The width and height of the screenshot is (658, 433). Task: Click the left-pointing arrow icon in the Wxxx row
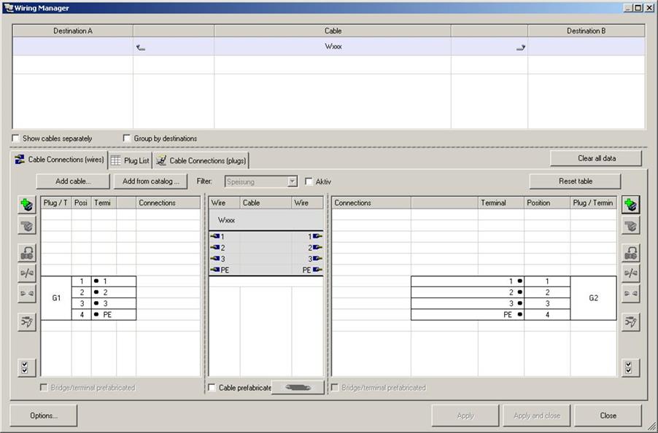[141, 48]
